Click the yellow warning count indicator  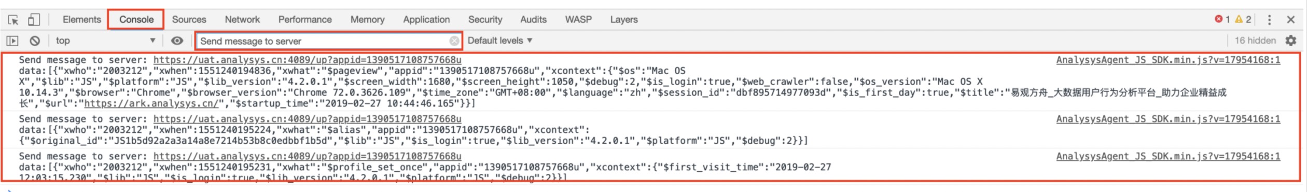(x=1243, y=19)
